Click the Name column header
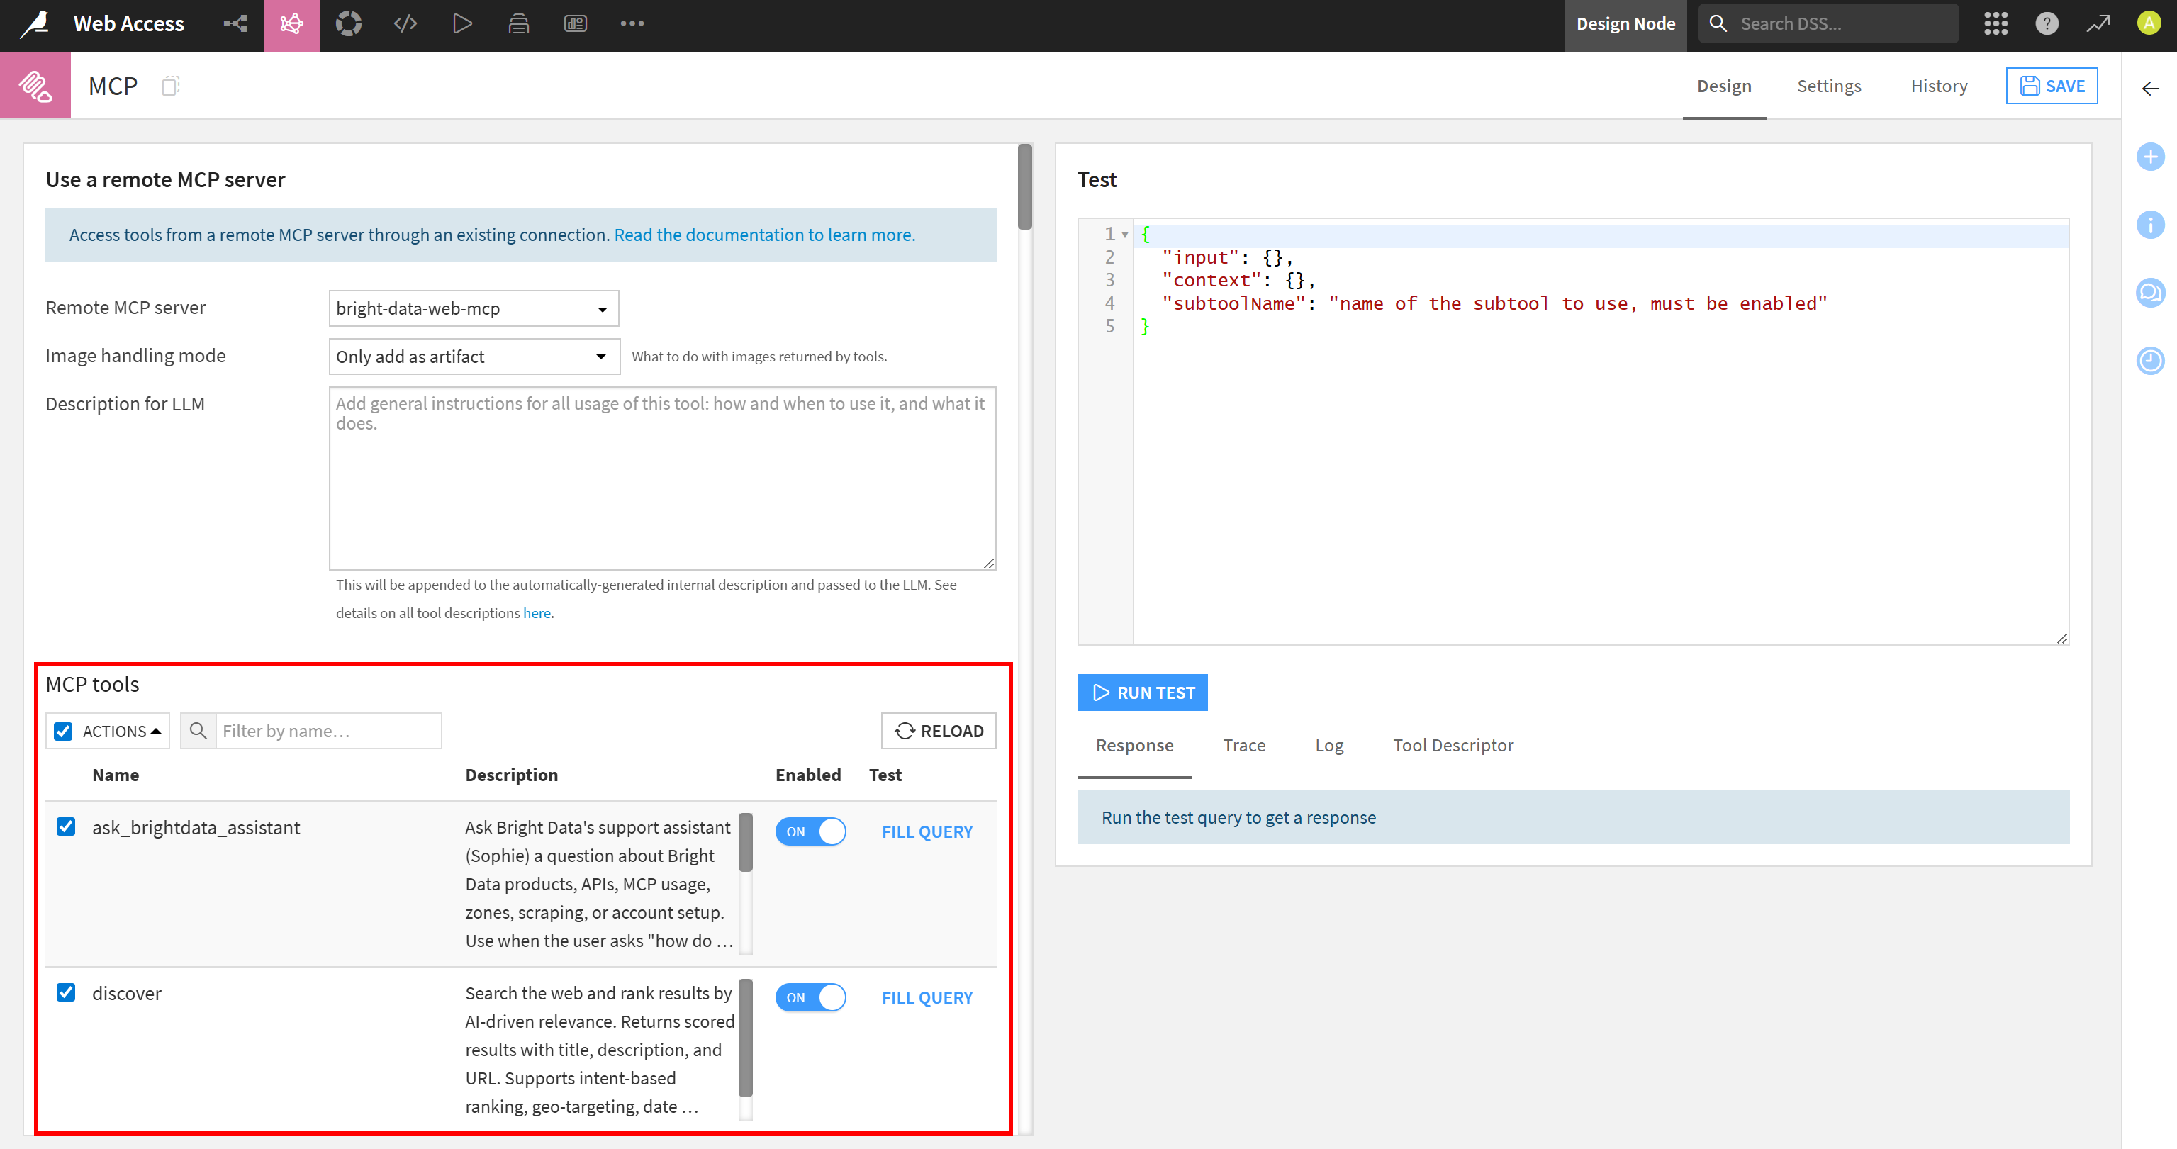 (x=116, y=775)
